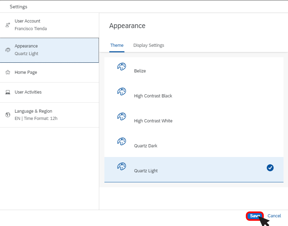This screenshot has height=226, width=288.
Task: Click the Home Page house icon
Action: coord(8,72)
